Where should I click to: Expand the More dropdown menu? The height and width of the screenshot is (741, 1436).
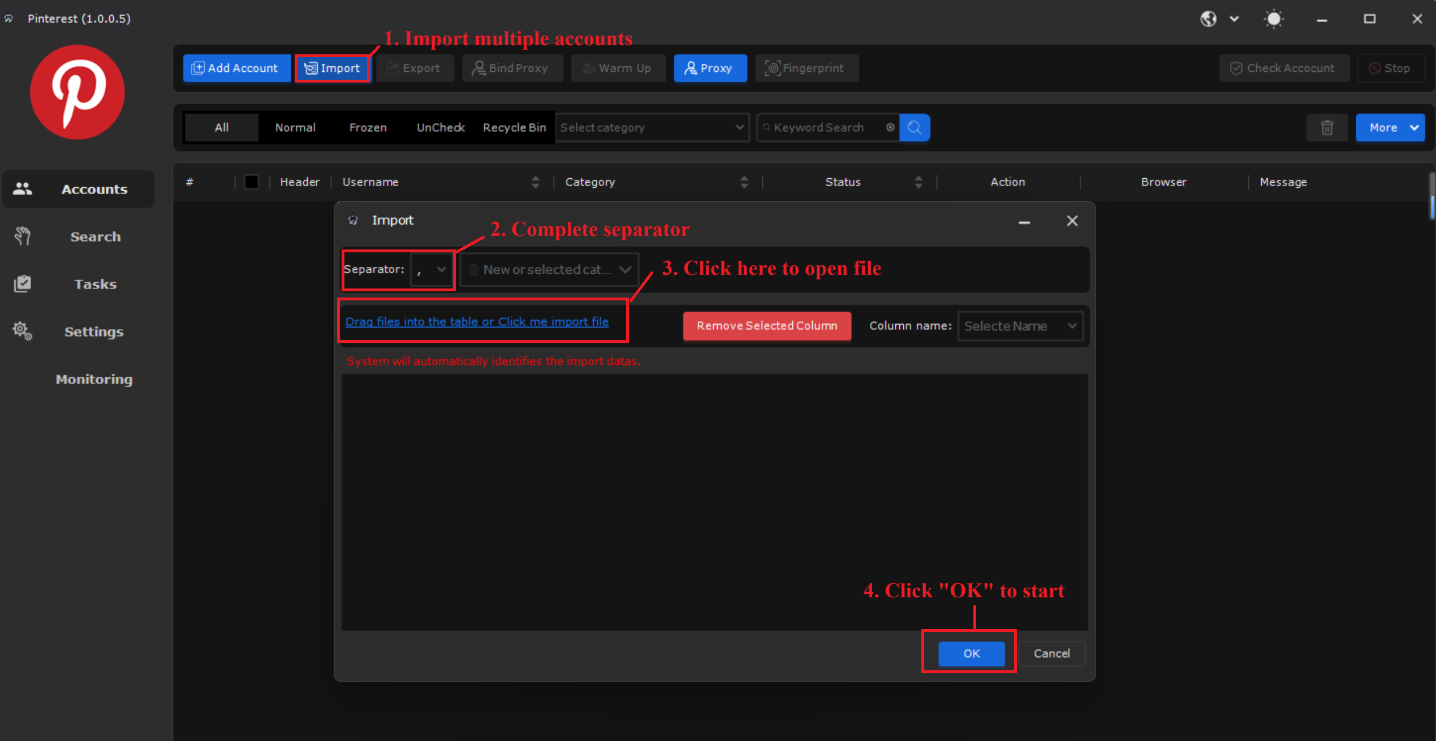(x=1390, y=128)
